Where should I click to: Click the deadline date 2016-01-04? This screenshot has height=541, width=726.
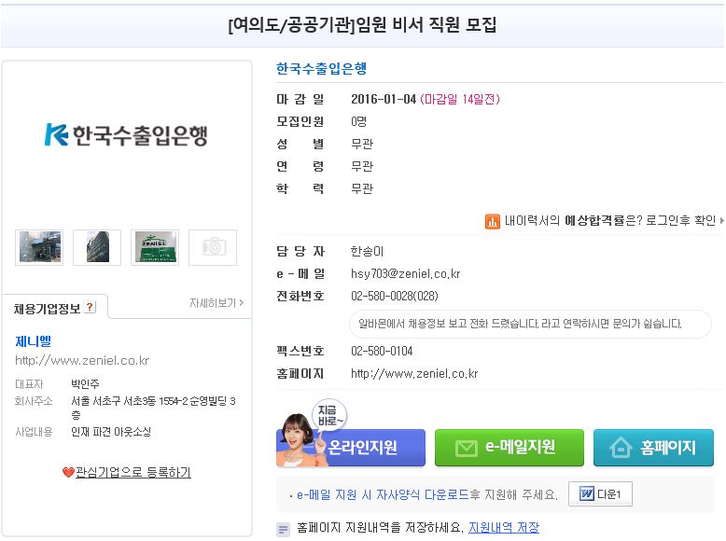[384, 99]
